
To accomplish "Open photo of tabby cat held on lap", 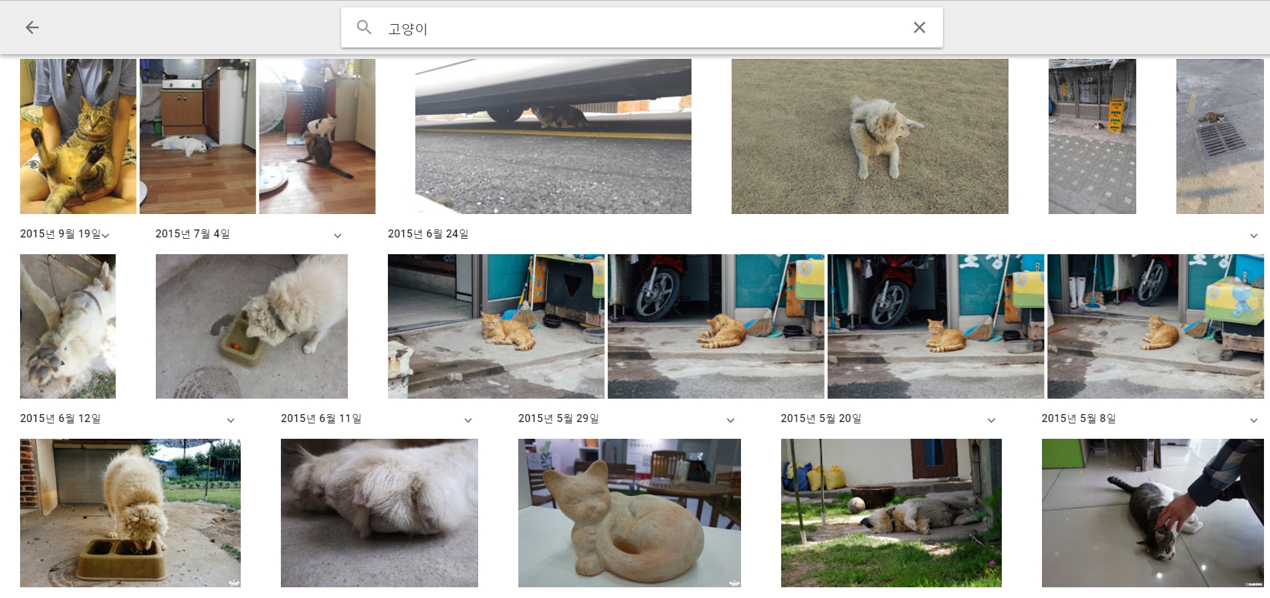I will point(78,136).
